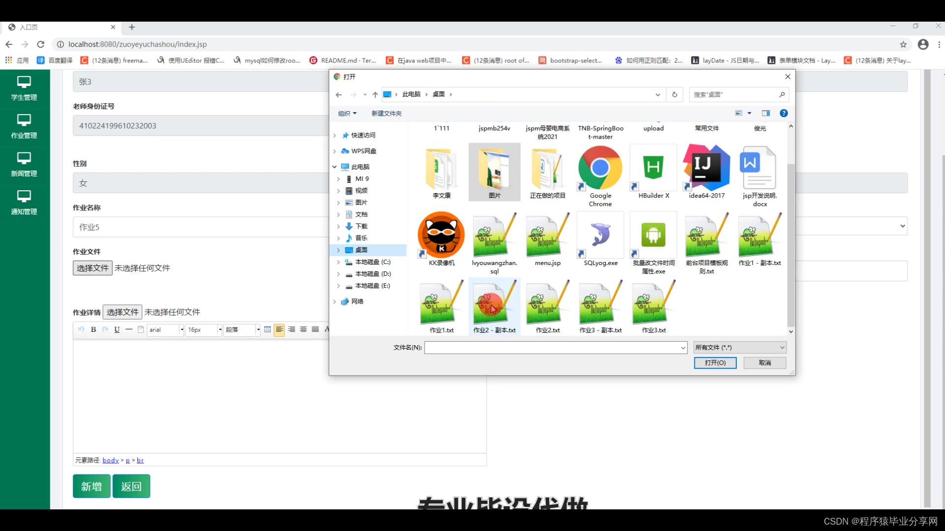Click the 文件名 input field
This screenshot has height=531, width=945.
tap(552, 348)
